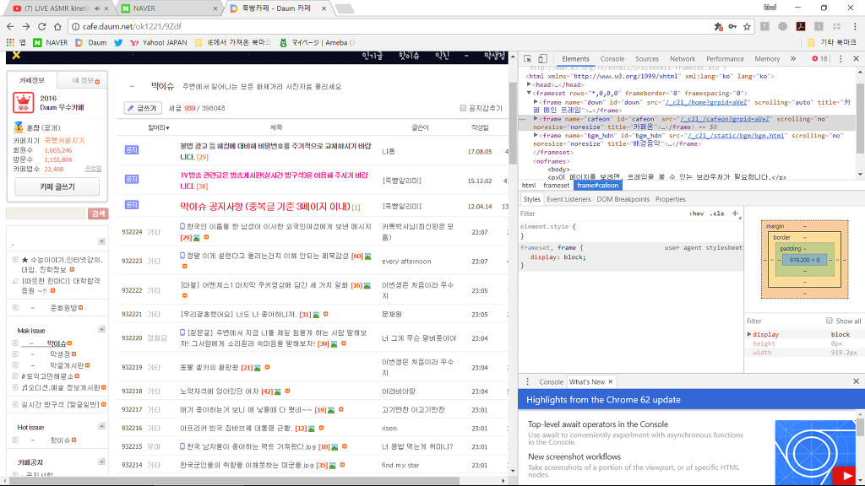
Task: Click the Chrome address bar URL
Action: coord(132,26)
